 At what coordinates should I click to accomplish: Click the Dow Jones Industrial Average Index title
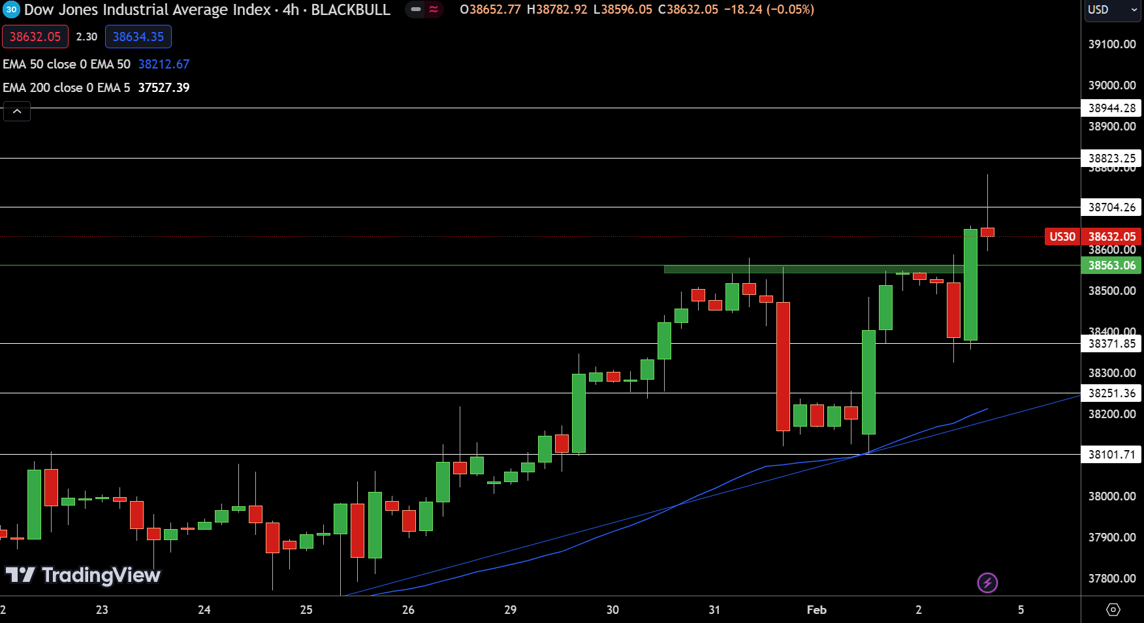[148, 10]
